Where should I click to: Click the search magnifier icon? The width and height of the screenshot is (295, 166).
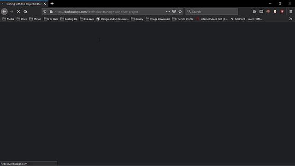point(189,12)
